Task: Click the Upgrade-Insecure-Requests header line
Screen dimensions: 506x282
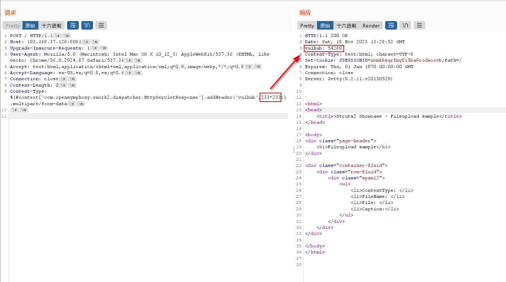Action: 50,48
